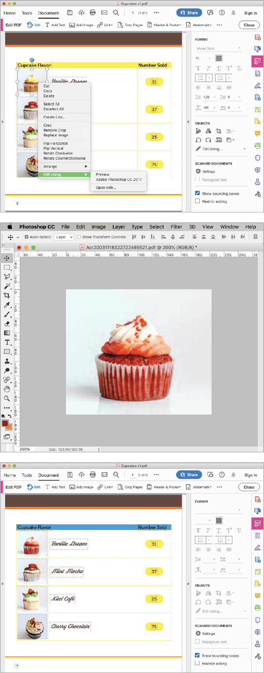Open the 1.20 line spacing dropdown
The image size is (264, 673).
tap(214, 97)
